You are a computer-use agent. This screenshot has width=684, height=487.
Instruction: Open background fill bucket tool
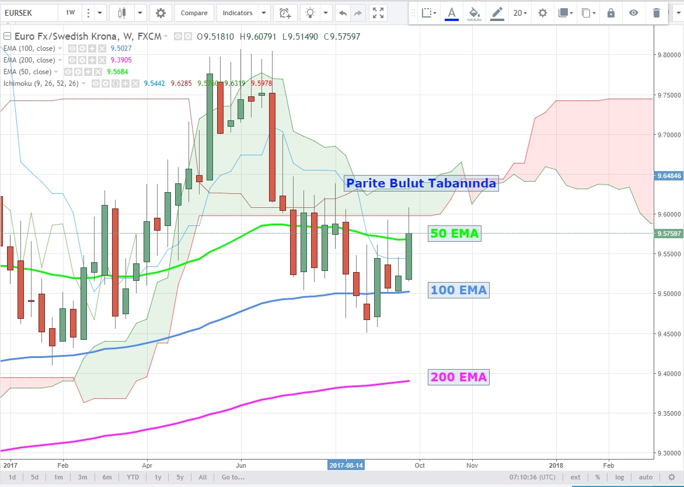tap(474, 13)
